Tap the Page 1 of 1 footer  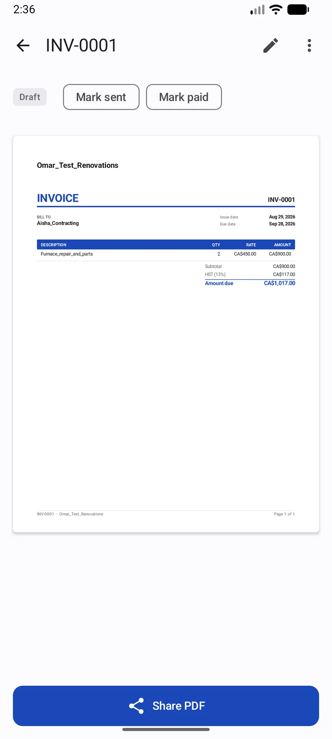(x=284, y=514)
